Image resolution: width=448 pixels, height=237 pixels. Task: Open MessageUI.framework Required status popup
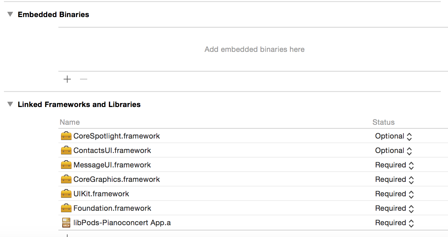click(x=394, y=165)
